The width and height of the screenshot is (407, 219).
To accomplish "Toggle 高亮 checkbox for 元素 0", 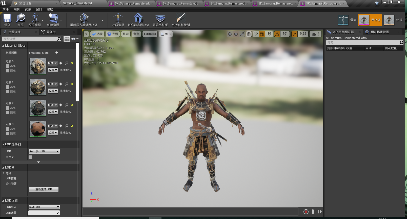I will click(8, 66).
